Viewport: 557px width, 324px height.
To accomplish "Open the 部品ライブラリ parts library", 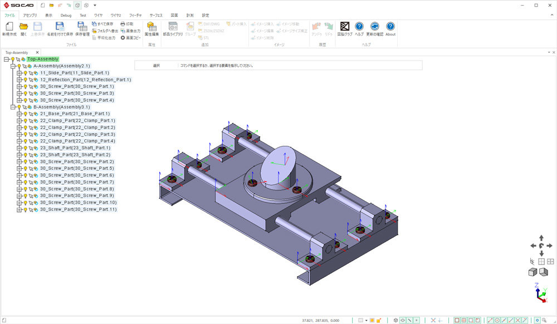I will click(x=173, y=27).
